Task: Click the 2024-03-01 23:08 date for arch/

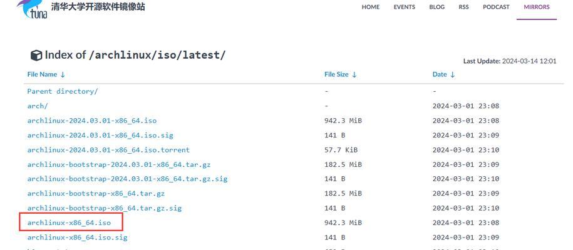Action: point(465,106)
